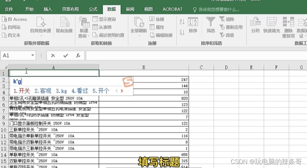Sort ascending A to Z
Viewport: 307px width, 168px height.
182,22
